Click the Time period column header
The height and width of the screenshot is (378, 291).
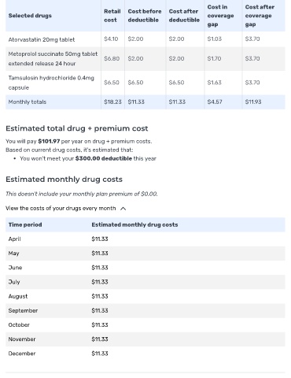[x=25, y=224]
